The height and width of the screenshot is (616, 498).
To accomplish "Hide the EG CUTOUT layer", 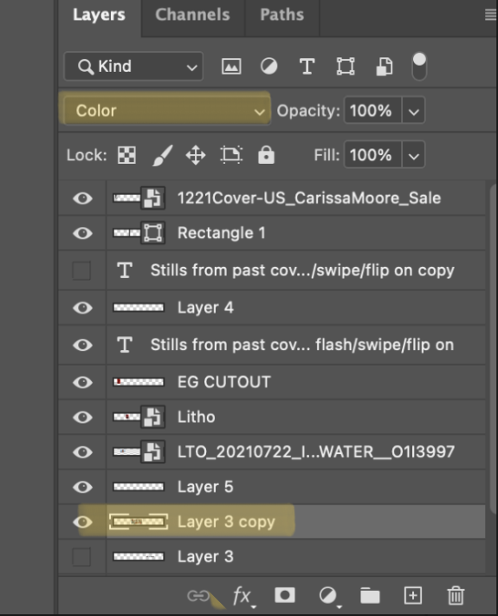I will (x=82, y=382).
